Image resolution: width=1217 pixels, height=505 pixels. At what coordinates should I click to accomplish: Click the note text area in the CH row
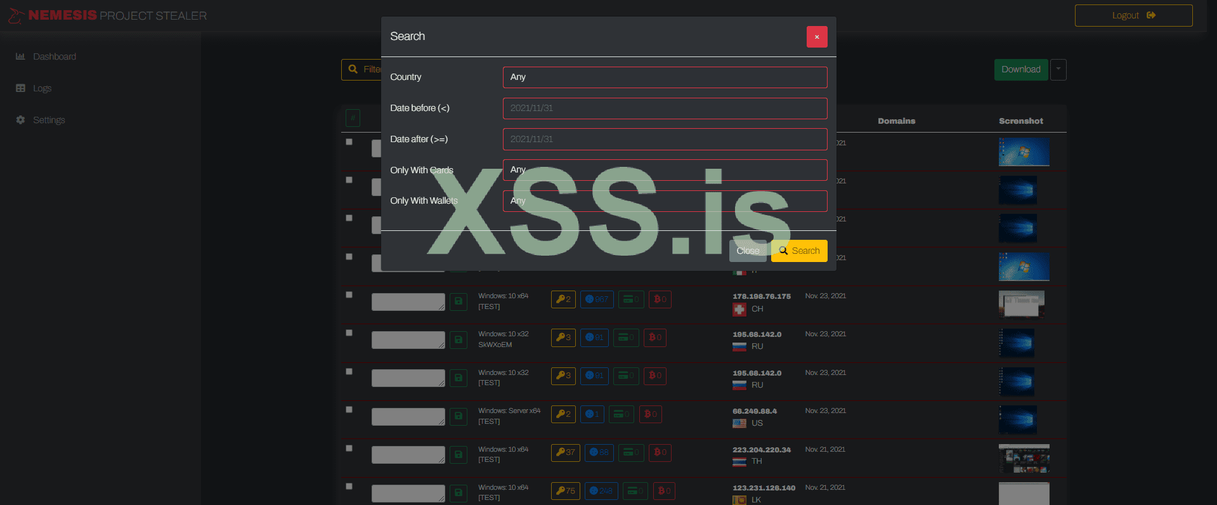click(x=408, y=302)
